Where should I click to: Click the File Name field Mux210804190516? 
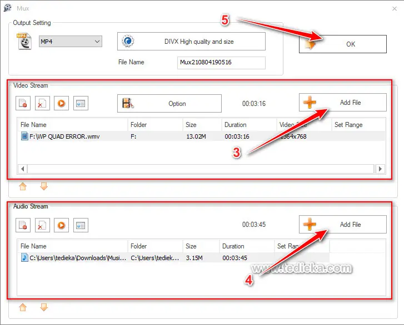(221, 63)
